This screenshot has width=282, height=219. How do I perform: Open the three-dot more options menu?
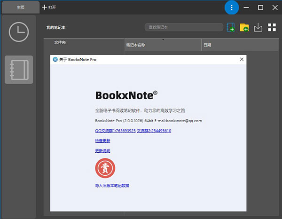pos(232,8)
